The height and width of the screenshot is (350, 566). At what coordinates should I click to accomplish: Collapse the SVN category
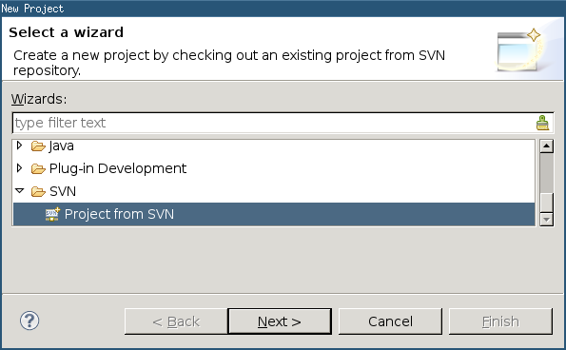pyautogui.click(x=19, y=190)
